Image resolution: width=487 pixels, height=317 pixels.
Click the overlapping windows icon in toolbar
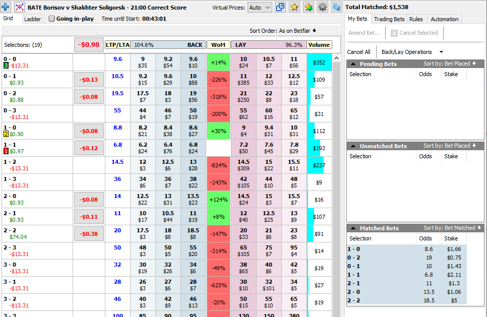point(280,7)
